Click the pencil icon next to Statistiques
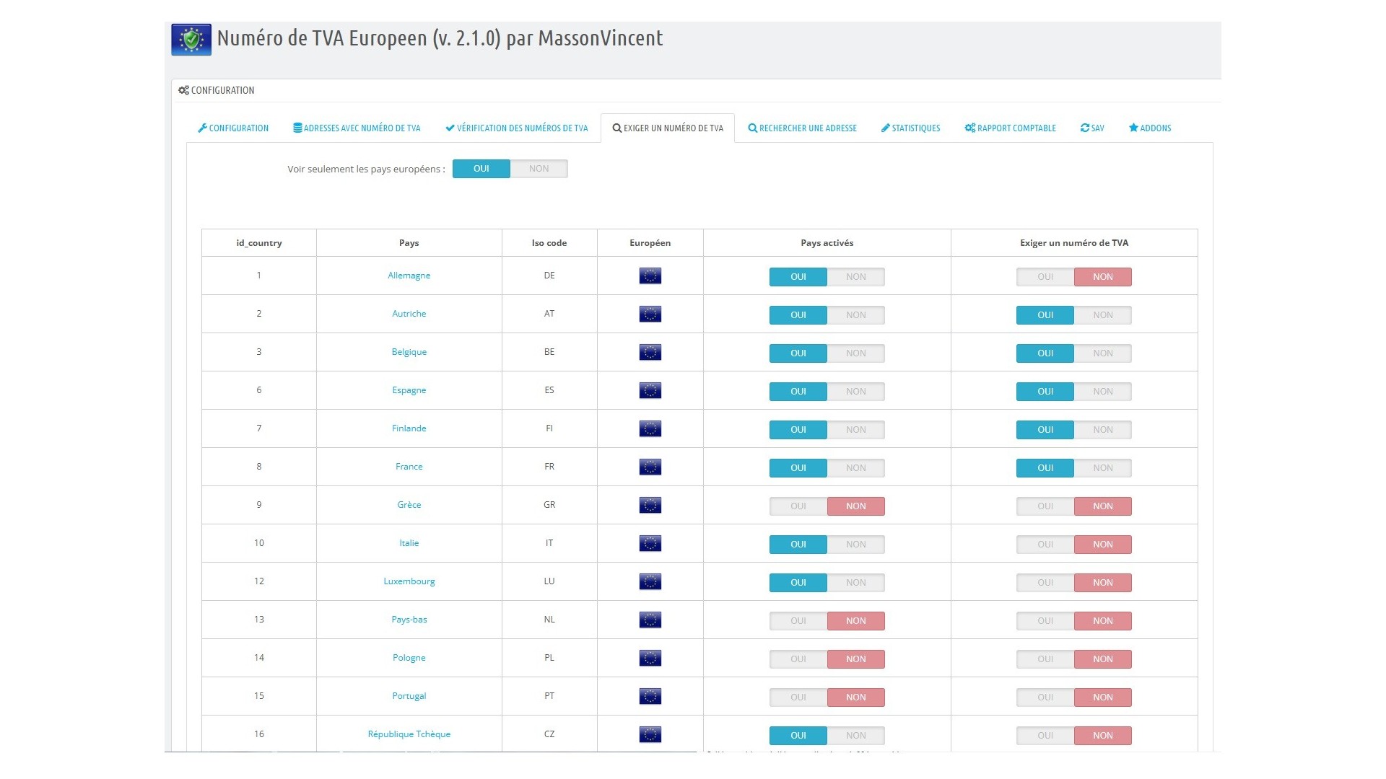The image size is (1386, 779). pyautogui.click(x=885, y=128)
